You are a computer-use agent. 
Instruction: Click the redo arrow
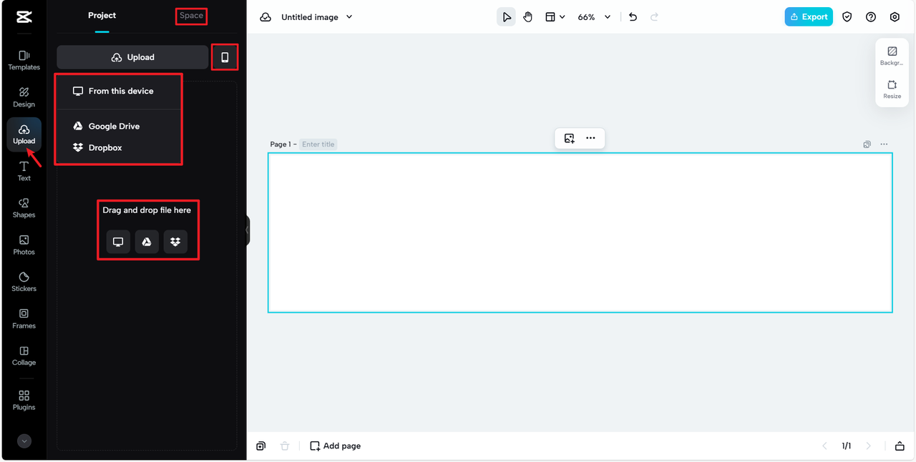(654, 17)
